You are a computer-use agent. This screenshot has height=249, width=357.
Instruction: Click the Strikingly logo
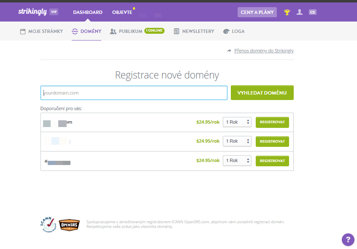click(x=32, y=12)
